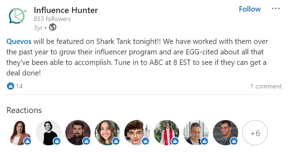This screenshot has height=153, width=288.
Task: Click the Influence Hunter page name
Action: tap(66, 10)
